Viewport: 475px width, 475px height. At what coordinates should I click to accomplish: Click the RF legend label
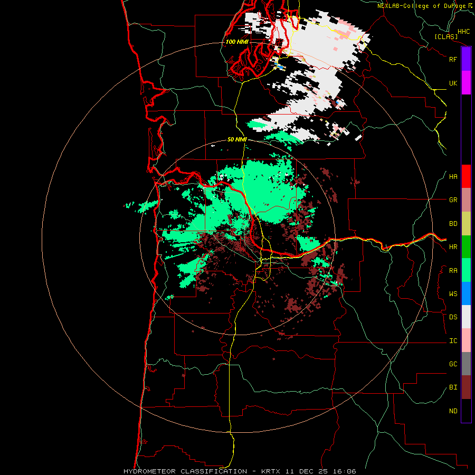[453, 59]
